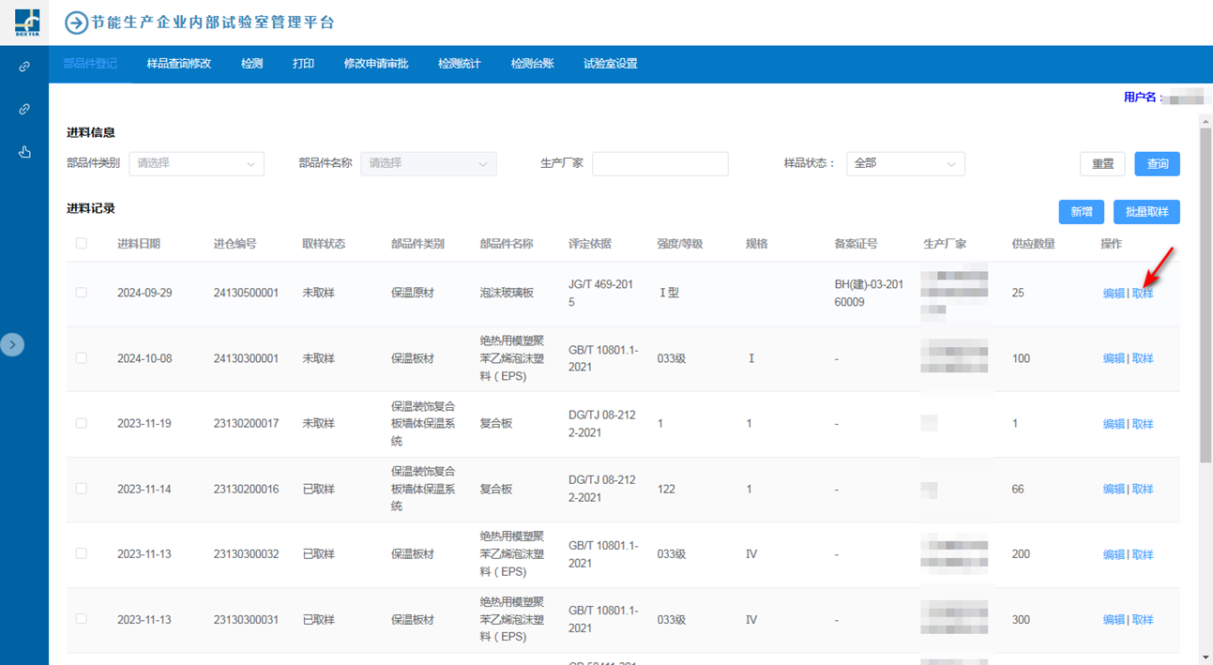The width and height of the screenshot is (1213, 665).
Task: Switch to the 检测统计 tab
Action: pyautogui.click(x=459, y=64)
